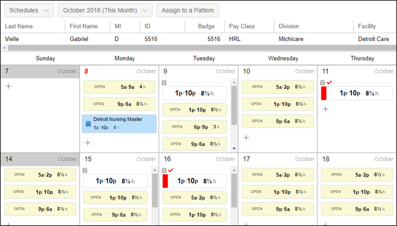Click the October 9 scroll down arrow
The height and width of the screenshot is (226, 397).
(234, 148)
